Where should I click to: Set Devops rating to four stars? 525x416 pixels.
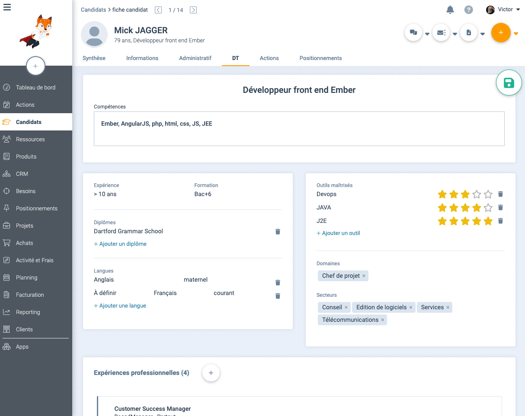(x=477, y=194)
